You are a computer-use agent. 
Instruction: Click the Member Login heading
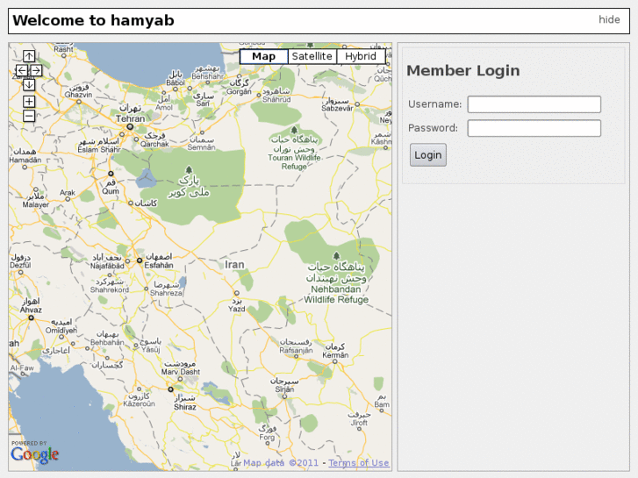[463, 70]
